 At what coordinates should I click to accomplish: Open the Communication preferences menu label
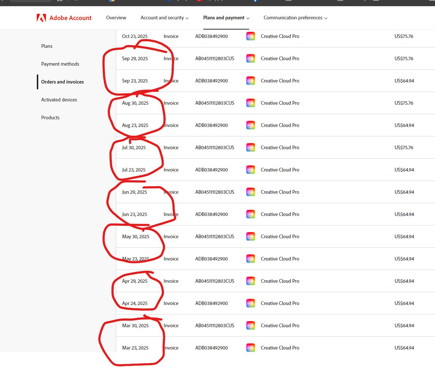click(x=293, y=18)
